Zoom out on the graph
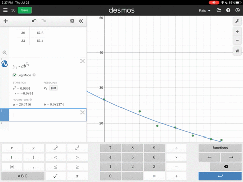Screen dimensions: 243x182 [237, 40]
